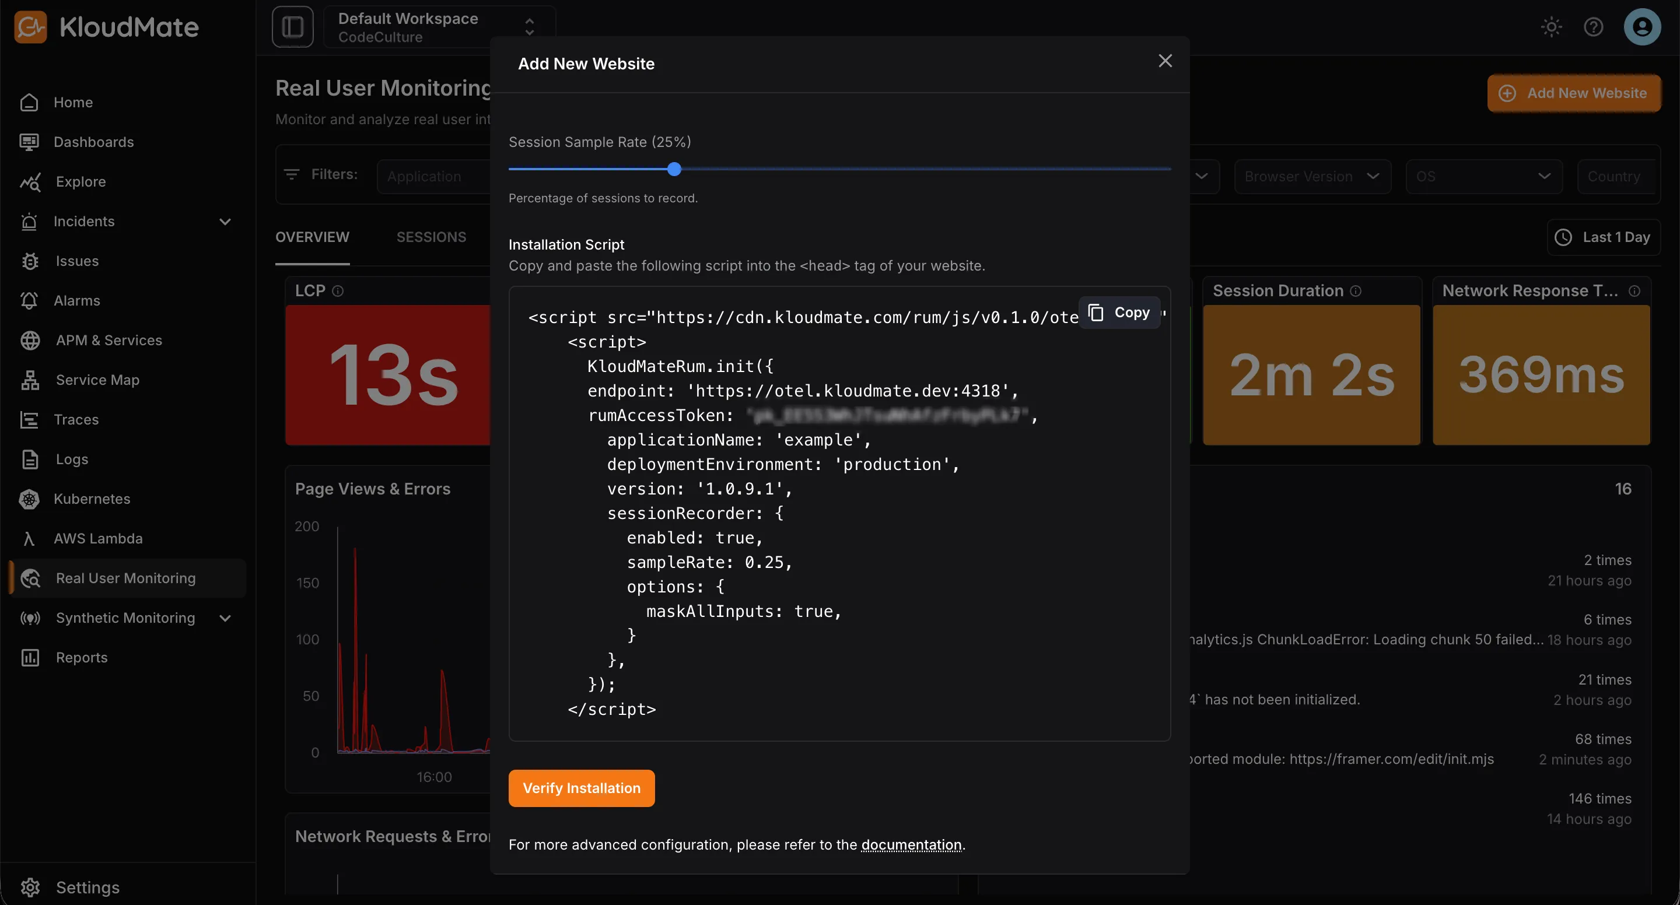Open the user profile avatar

point(1642,27)
